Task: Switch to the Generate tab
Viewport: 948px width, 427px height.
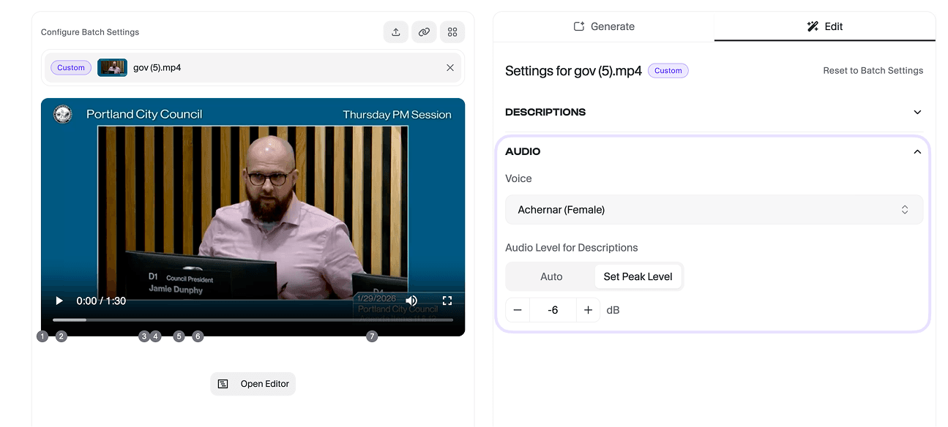Action: tap(604, 26)
